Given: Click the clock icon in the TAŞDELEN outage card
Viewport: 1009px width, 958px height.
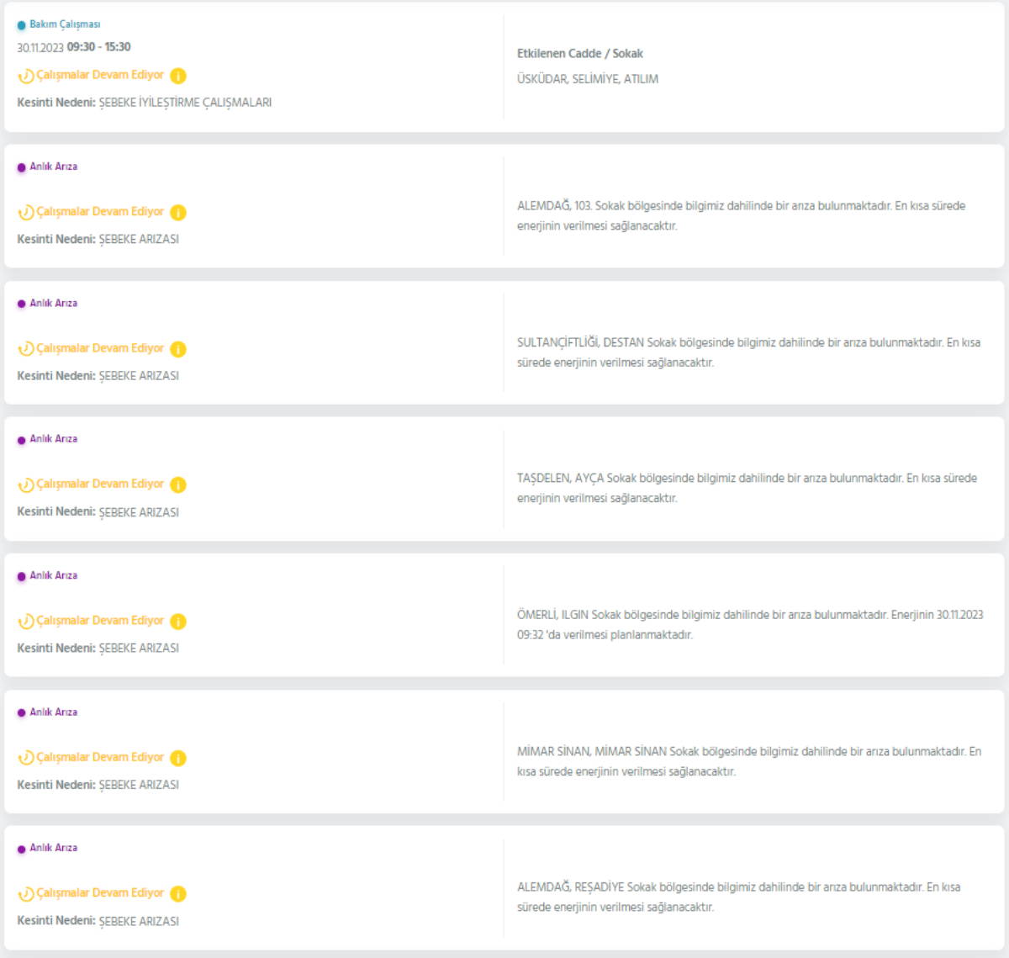Looking at the screenshot, I should tap(26, 485).
